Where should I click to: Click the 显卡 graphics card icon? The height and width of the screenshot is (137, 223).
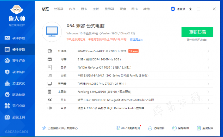pos(50,67)
